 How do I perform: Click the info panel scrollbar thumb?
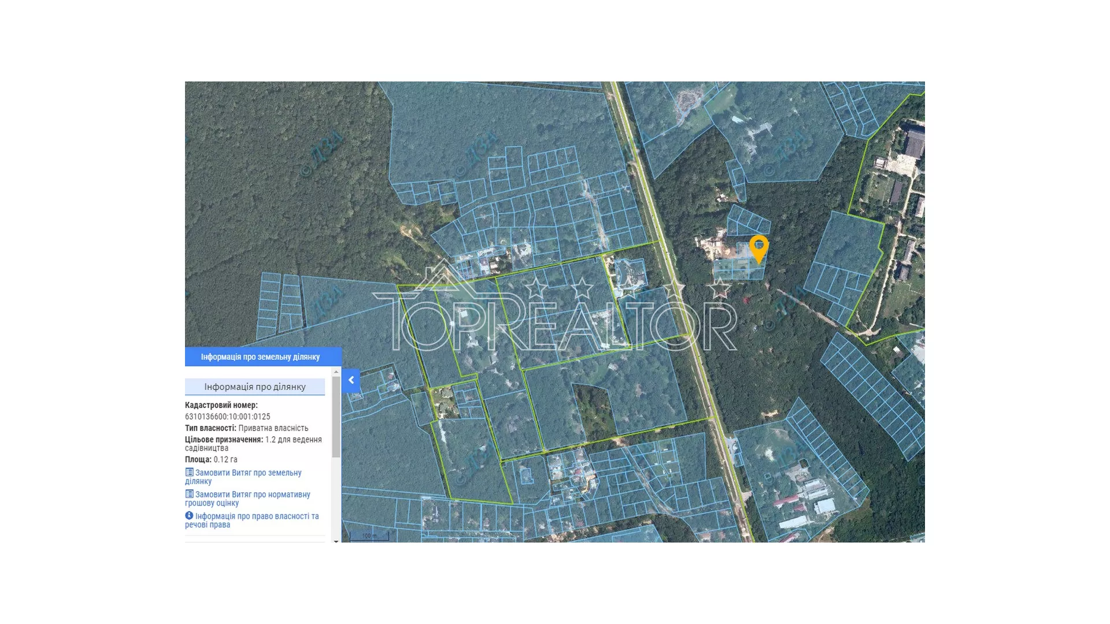[x=336, y=416]
